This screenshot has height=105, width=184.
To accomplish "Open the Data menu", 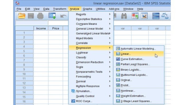I will (x=46, y=9).
